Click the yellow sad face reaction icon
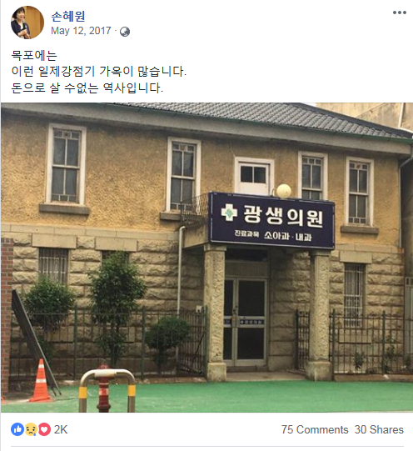The image size is (413, 451). (x=31, y=429)
